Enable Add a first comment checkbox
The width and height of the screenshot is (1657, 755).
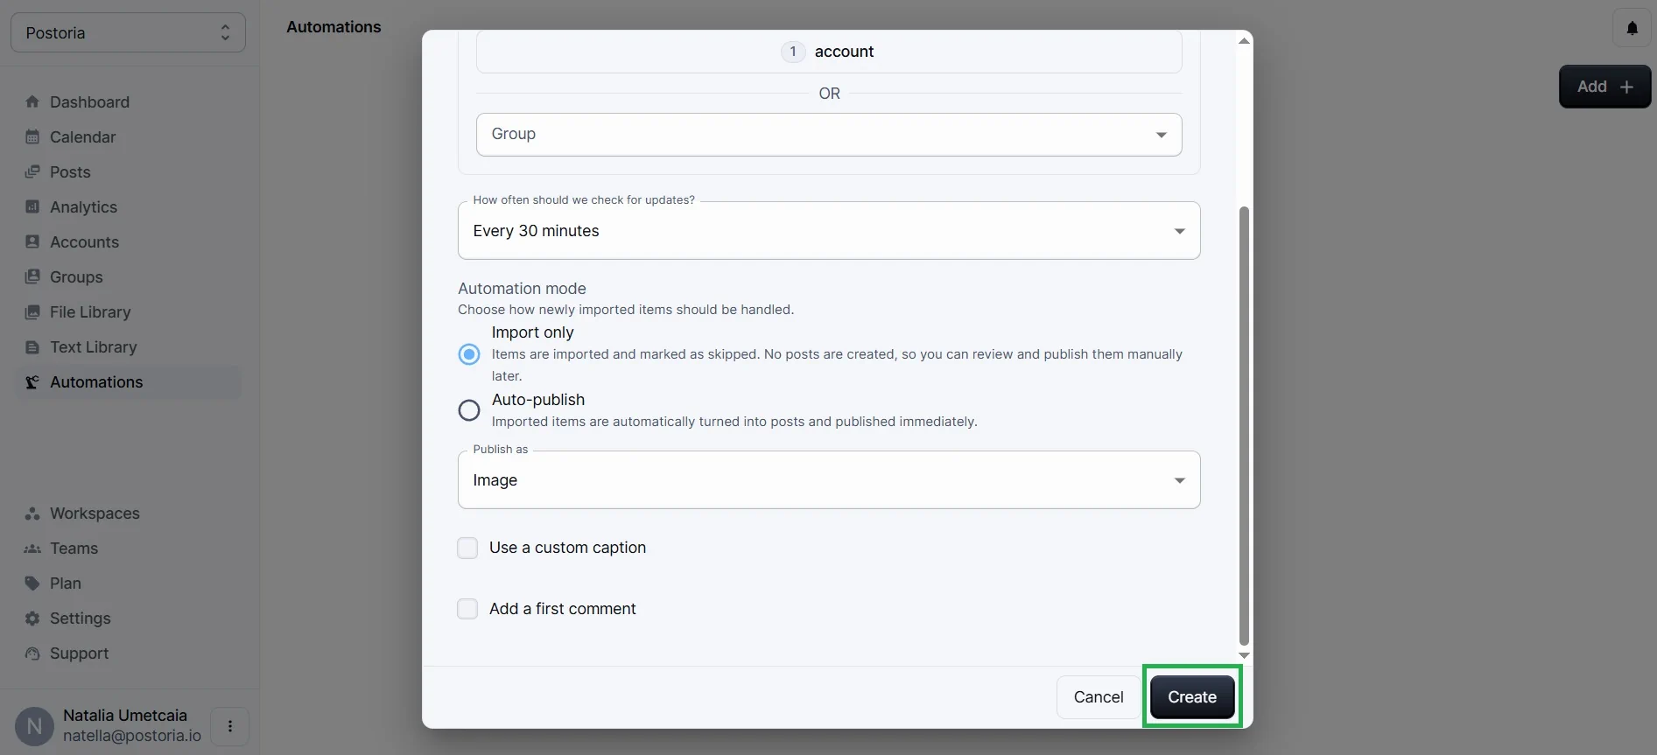pyautogui.click(x=467, y=609)
